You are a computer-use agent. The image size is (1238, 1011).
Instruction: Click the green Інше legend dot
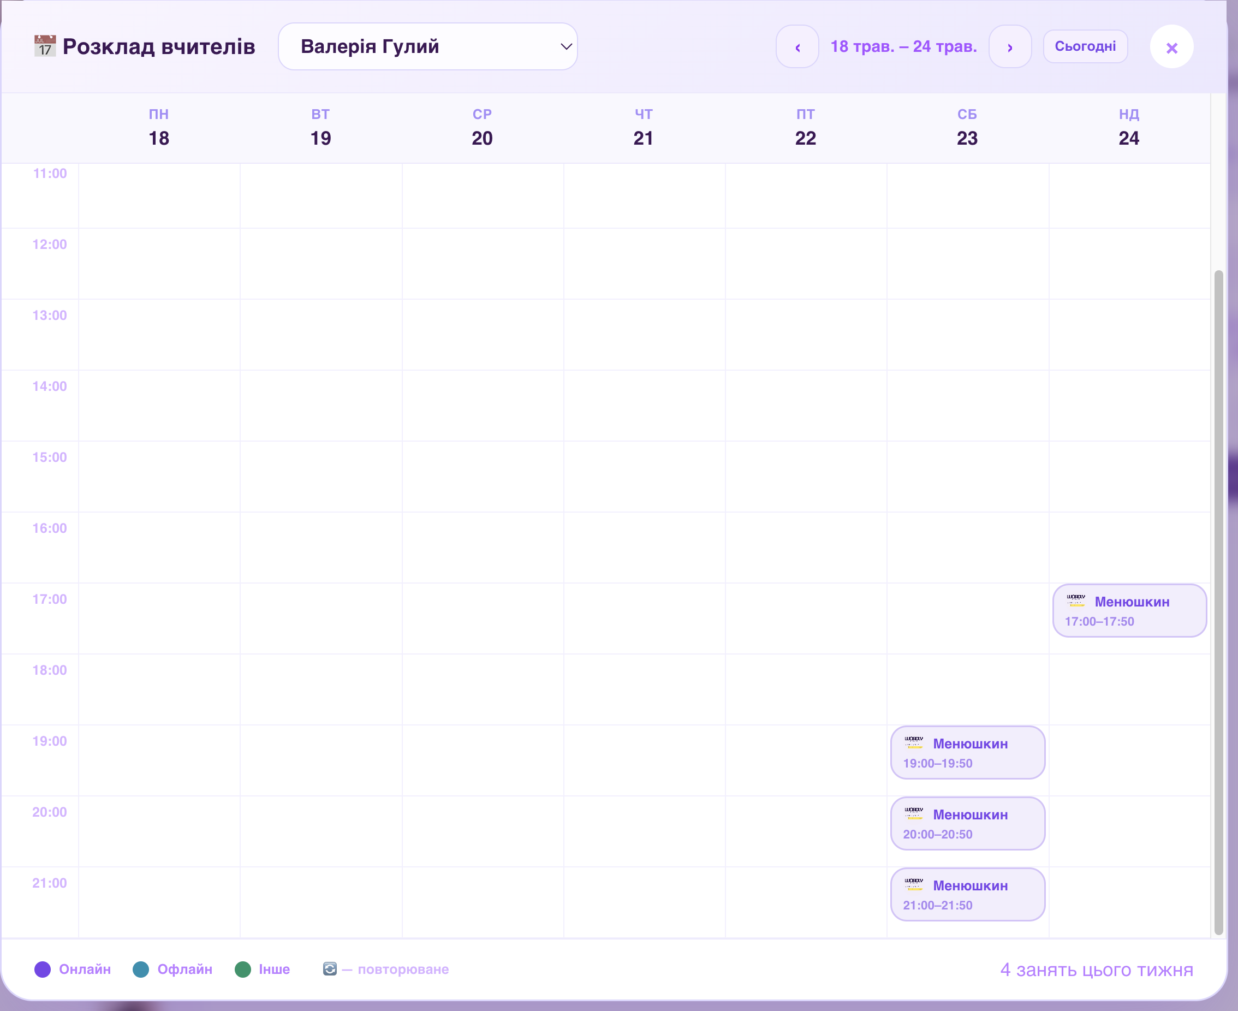click(243, 969)
